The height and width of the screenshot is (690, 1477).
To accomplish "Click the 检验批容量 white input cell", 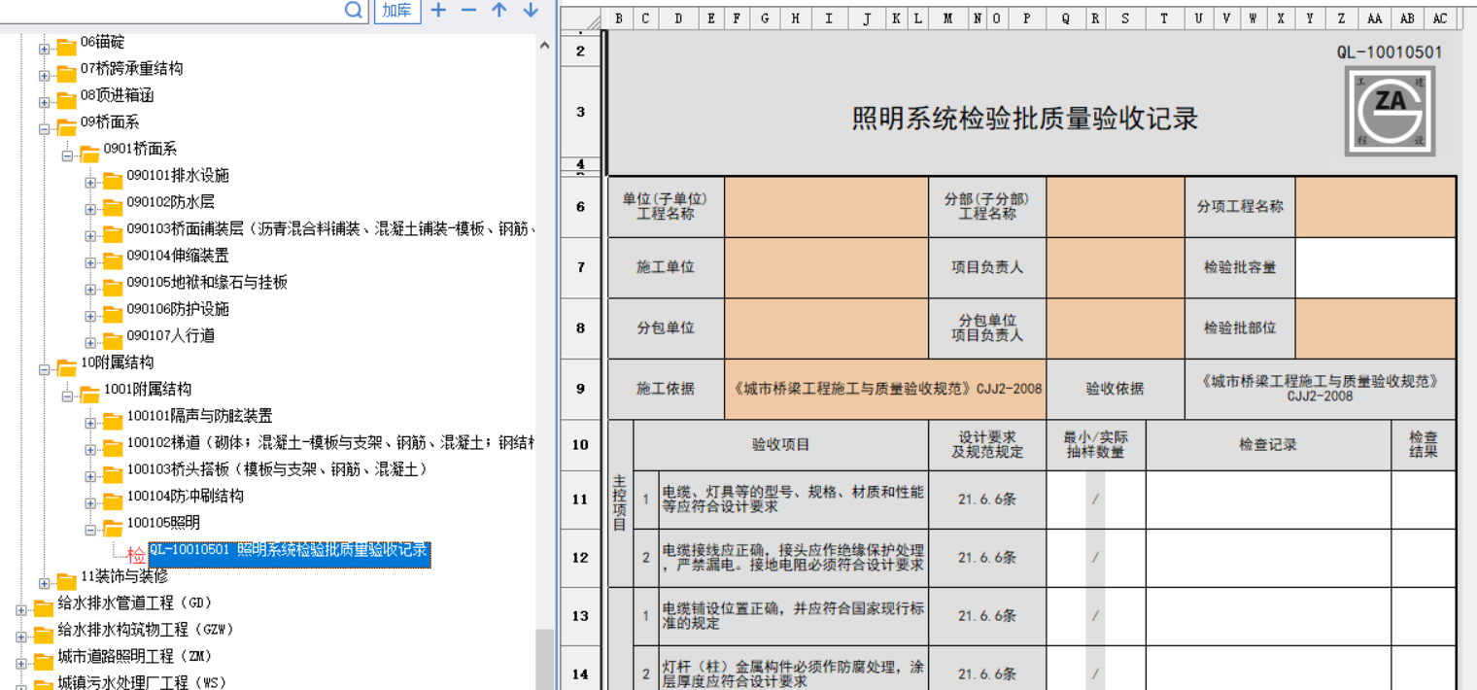I will click(x=1375, y=267).
